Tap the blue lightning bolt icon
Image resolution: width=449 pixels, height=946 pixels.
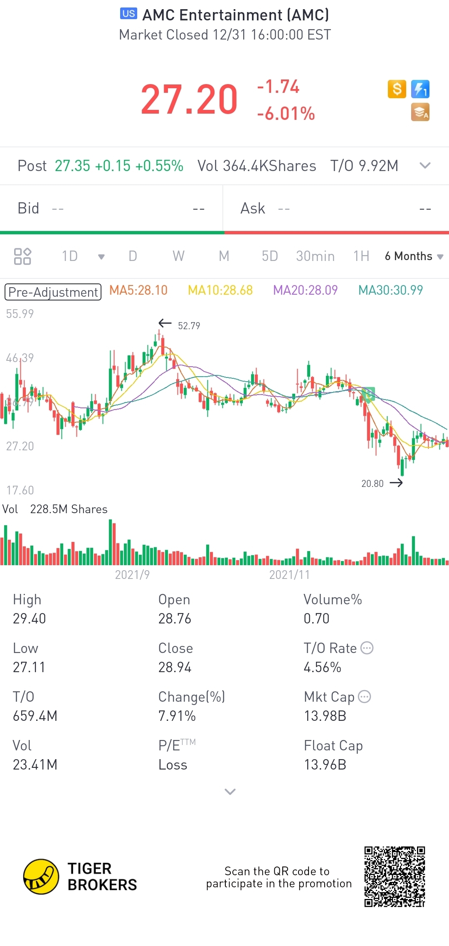tap(420, 89)
